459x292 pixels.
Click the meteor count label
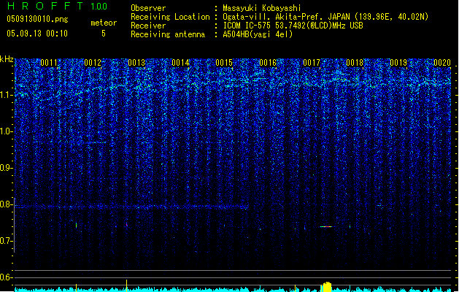coord(104,23)
